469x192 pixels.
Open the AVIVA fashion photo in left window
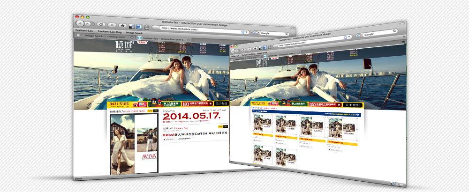coord(134,144)
